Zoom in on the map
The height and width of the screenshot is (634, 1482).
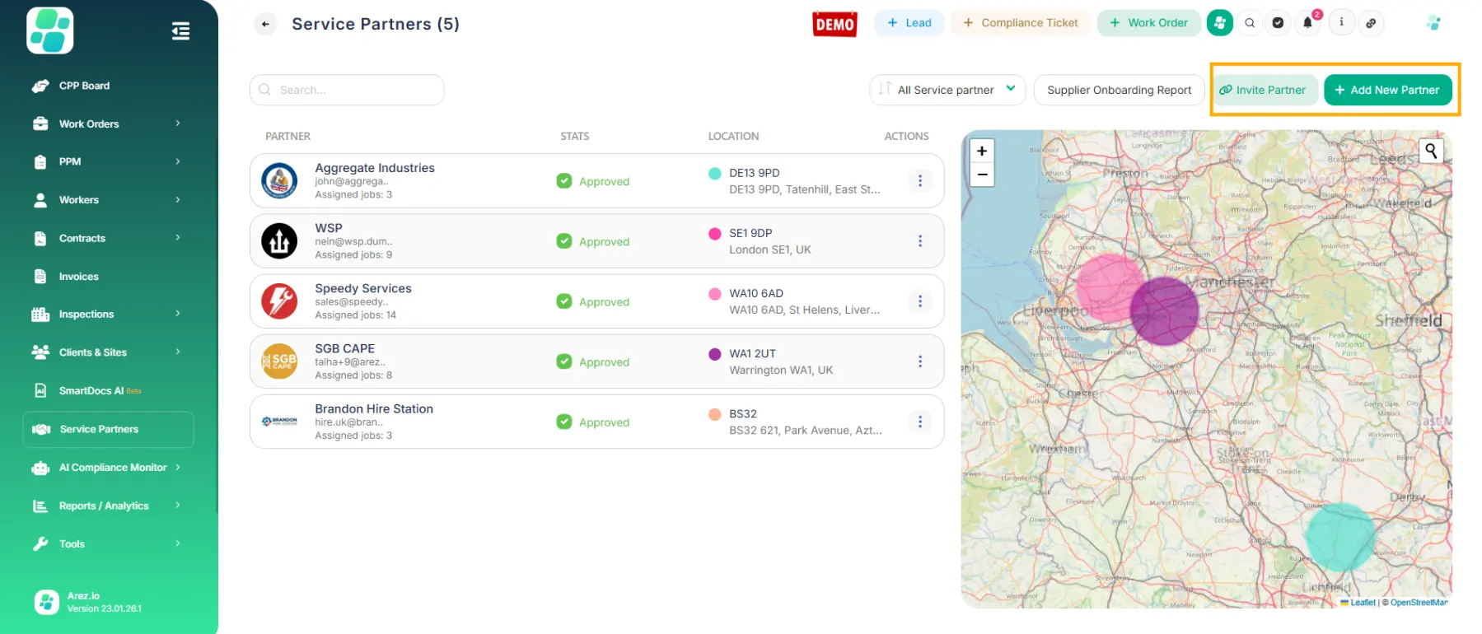(982, 151)
